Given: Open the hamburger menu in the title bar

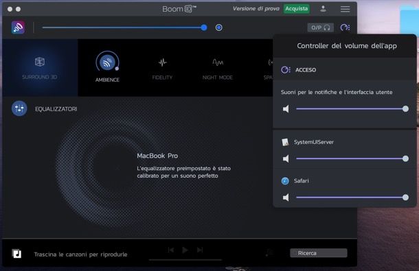Looking at the screenshot, I should coord(345,9).
